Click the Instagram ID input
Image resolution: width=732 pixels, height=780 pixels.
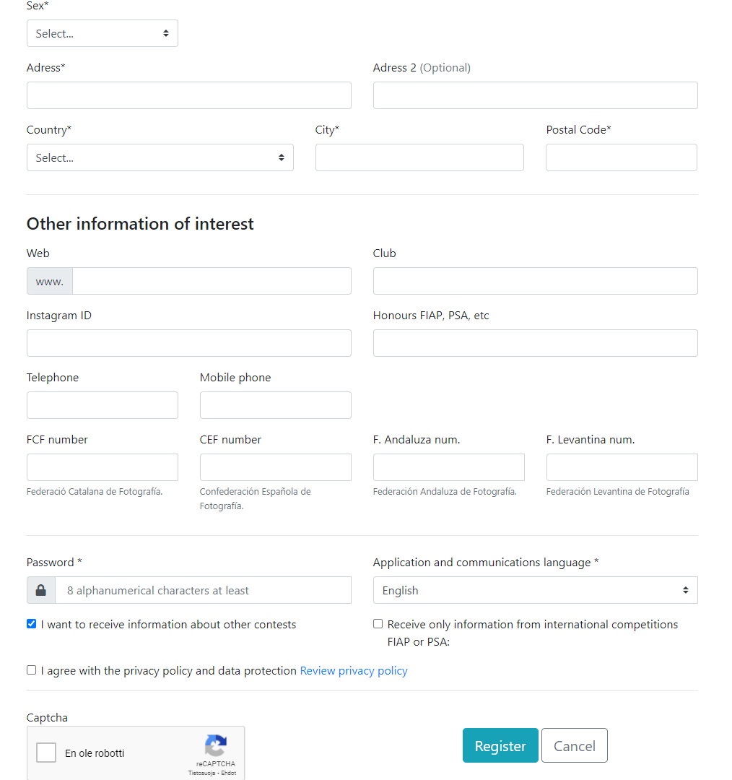[x=189, y=343]
